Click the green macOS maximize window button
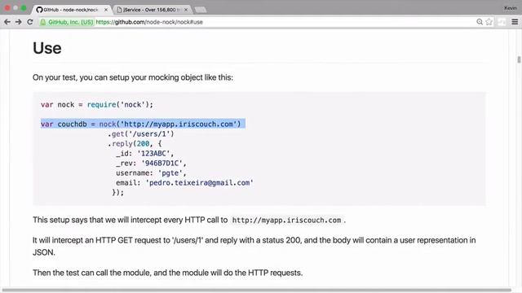The height and width of the screenshot is (293, 522). (24, 7)
